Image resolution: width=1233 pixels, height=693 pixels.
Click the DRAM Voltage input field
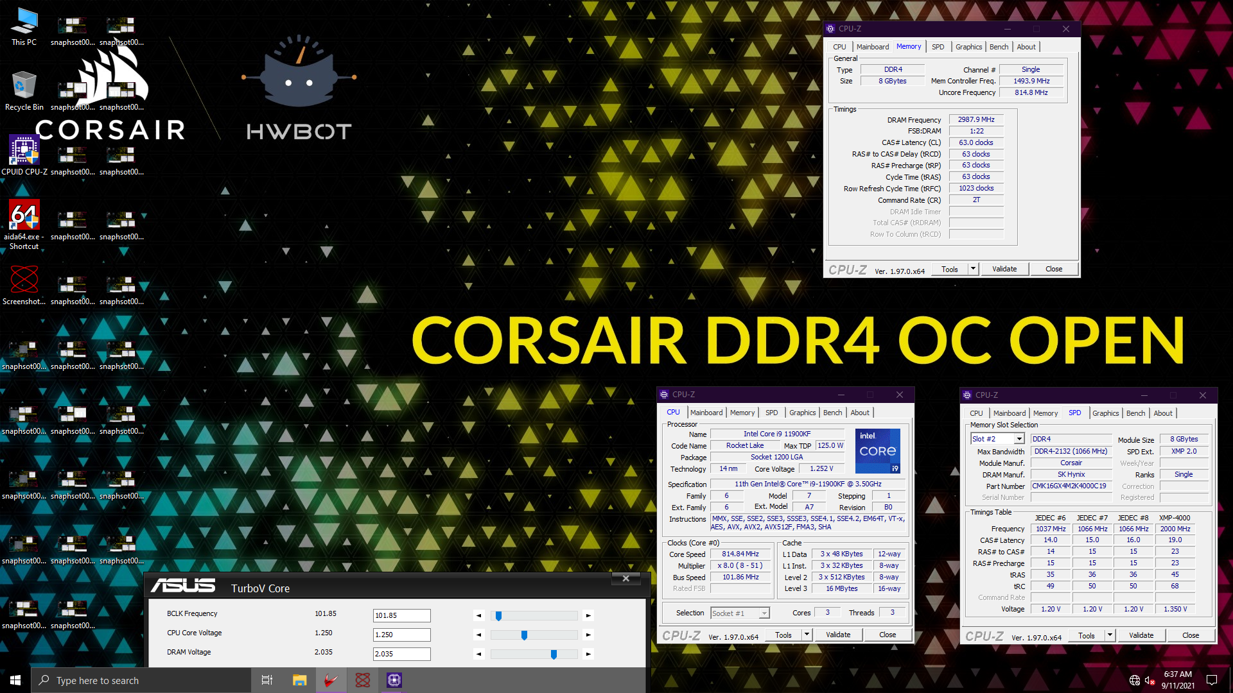[402, 654]
